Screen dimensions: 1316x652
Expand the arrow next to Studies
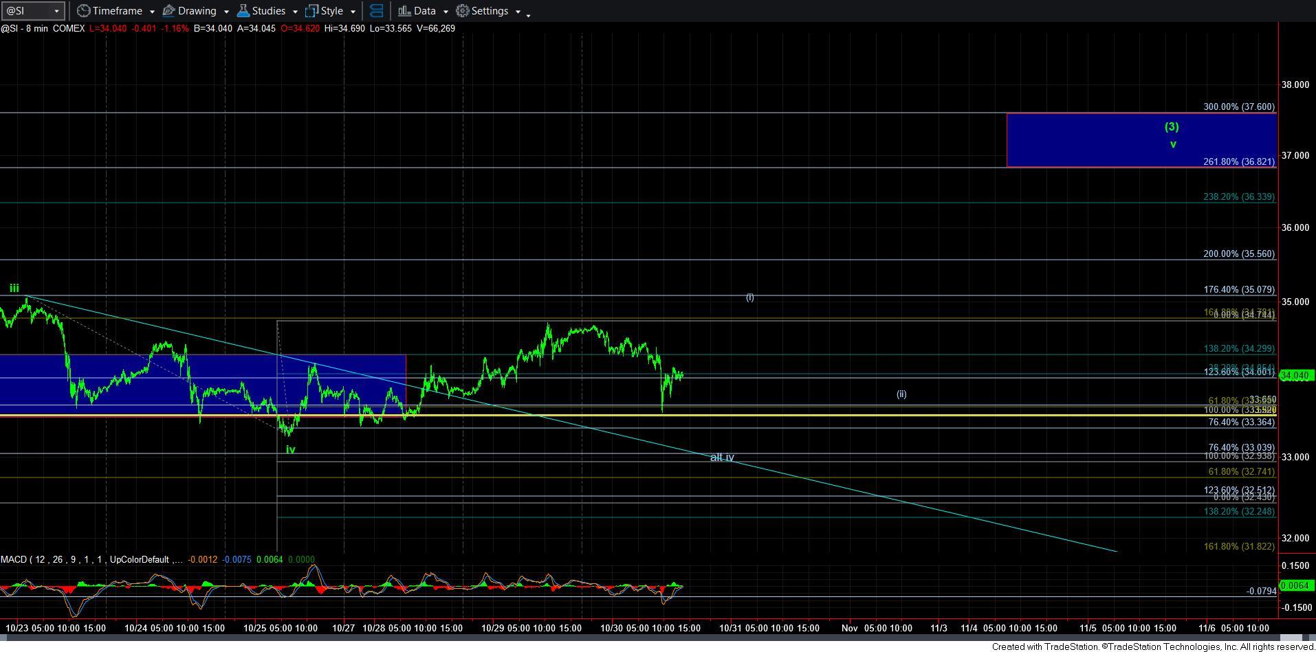click(x=294, y=12)
